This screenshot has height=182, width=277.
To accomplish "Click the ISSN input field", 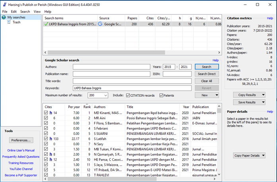I will [177, 74].
